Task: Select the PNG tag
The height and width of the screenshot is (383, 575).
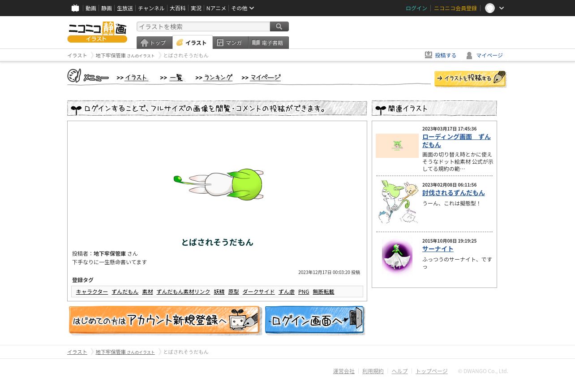Action: coord(304,292)
